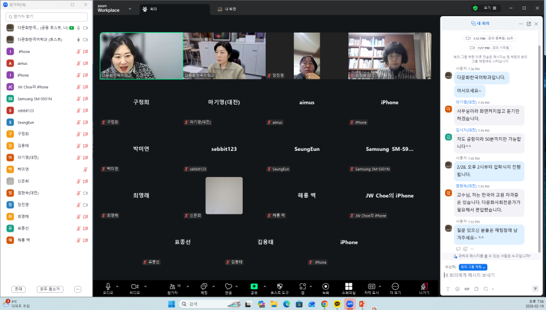Click the share screen (공유) icon
This screenshot has width=546, height=310.
tap(254, 286)
